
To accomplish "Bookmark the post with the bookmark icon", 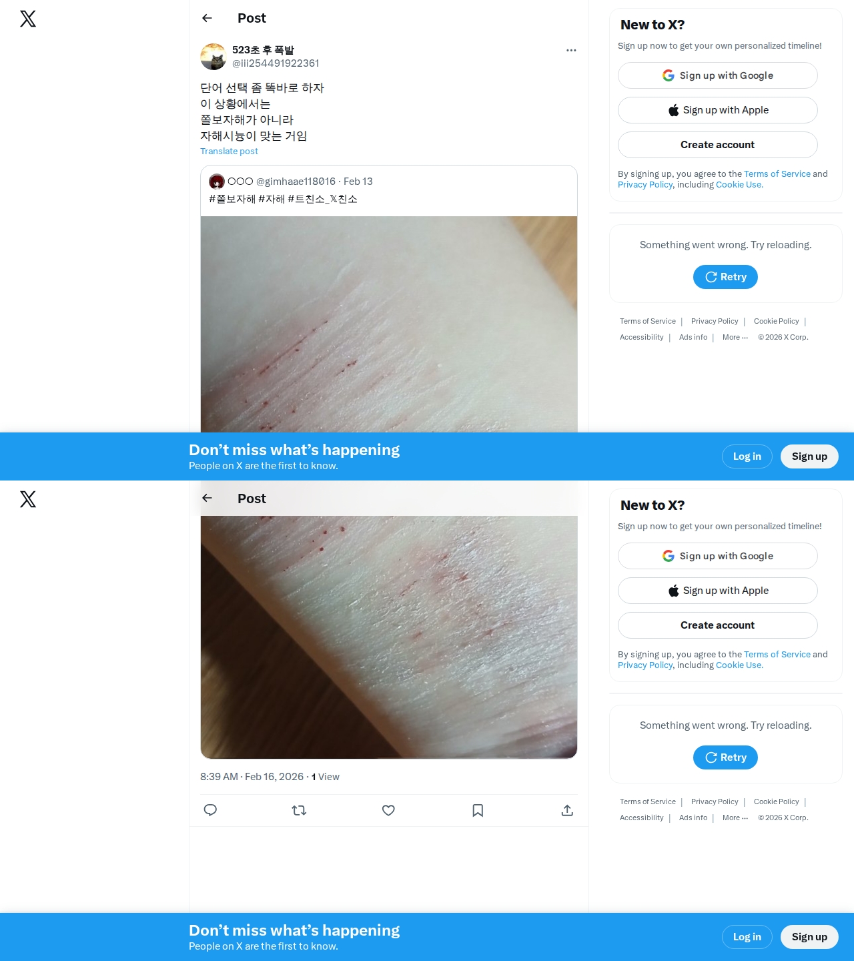I will (x=478, y=810).
